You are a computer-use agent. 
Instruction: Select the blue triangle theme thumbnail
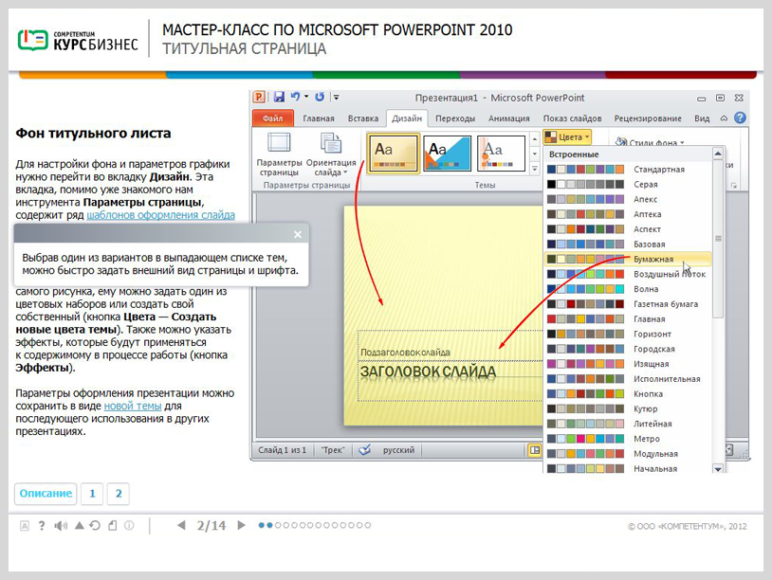pos(447,153)
